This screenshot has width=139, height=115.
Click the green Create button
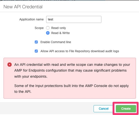pos(126,109)
